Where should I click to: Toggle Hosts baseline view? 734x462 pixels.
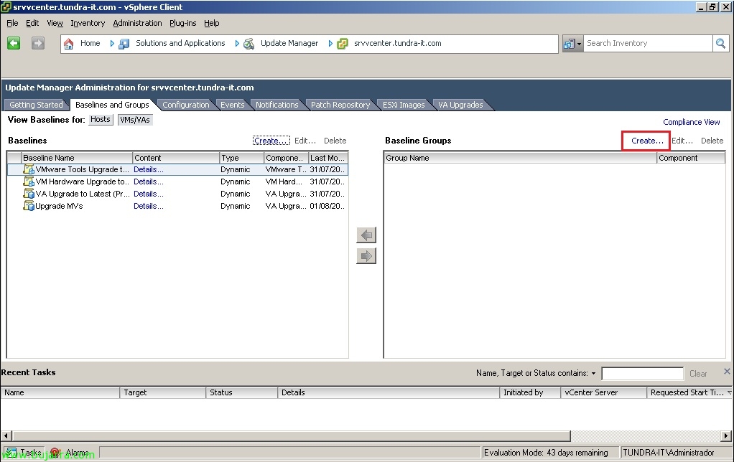[x=100, y=120]
